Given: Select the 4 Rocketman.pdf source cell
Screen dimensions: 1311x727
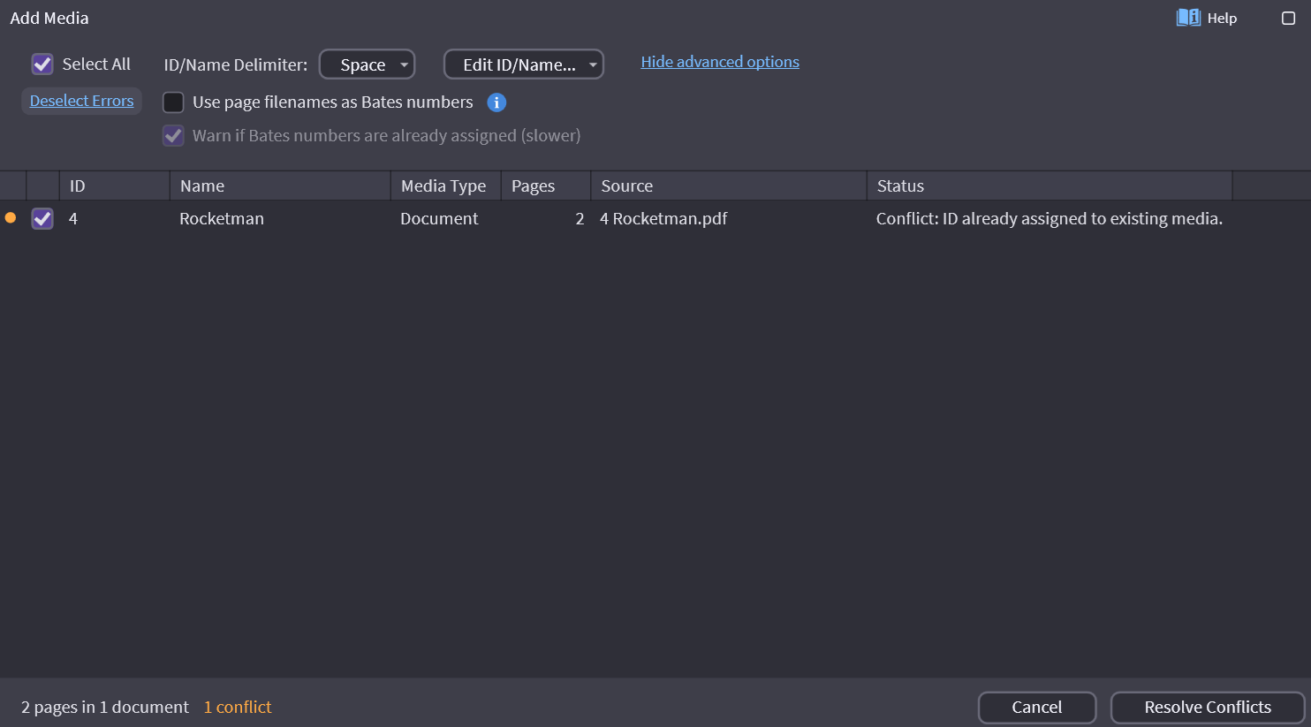Looking at the screenshot, I should (663, 219).
